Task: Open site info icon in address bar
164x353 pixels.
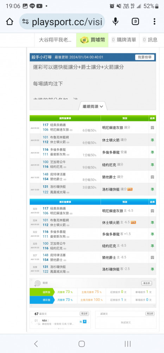Action: pos(26,22)
